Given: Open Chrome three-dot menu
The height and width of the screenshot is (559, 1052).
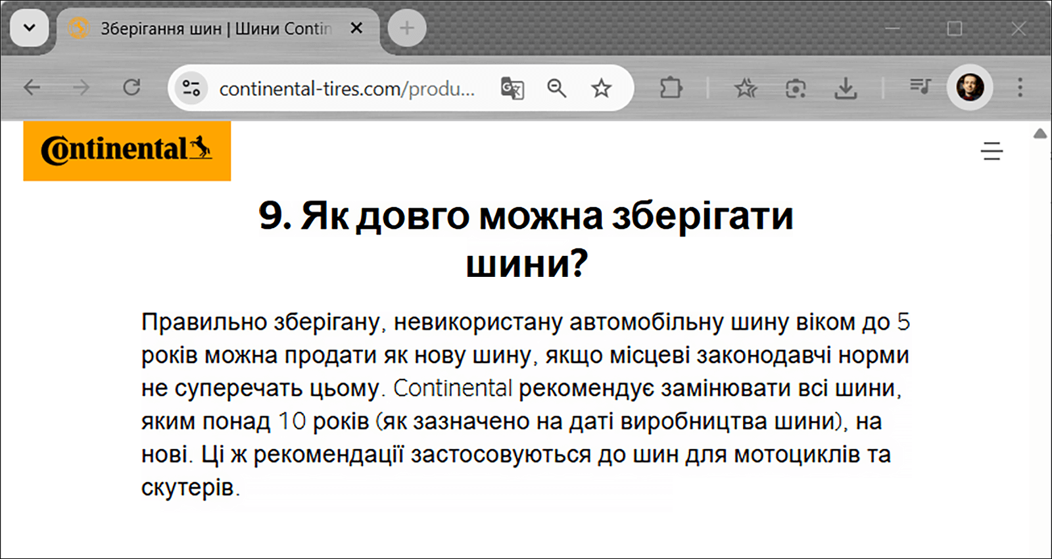Looking at the screenshot, I should point(1020,87).
